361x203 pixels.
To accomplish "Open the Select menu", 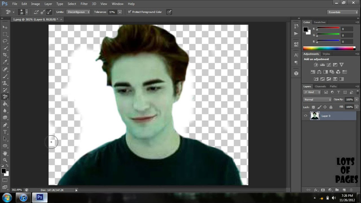I will [x=72, y=4].
